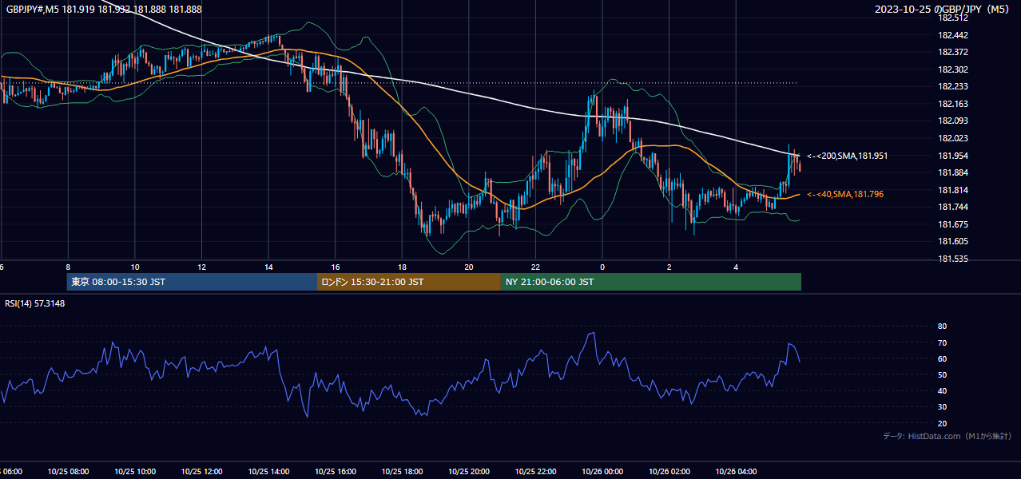Screen dimensions: 1021x479
Task: Click the 181.954 price axis label
Action: [953, 156]
